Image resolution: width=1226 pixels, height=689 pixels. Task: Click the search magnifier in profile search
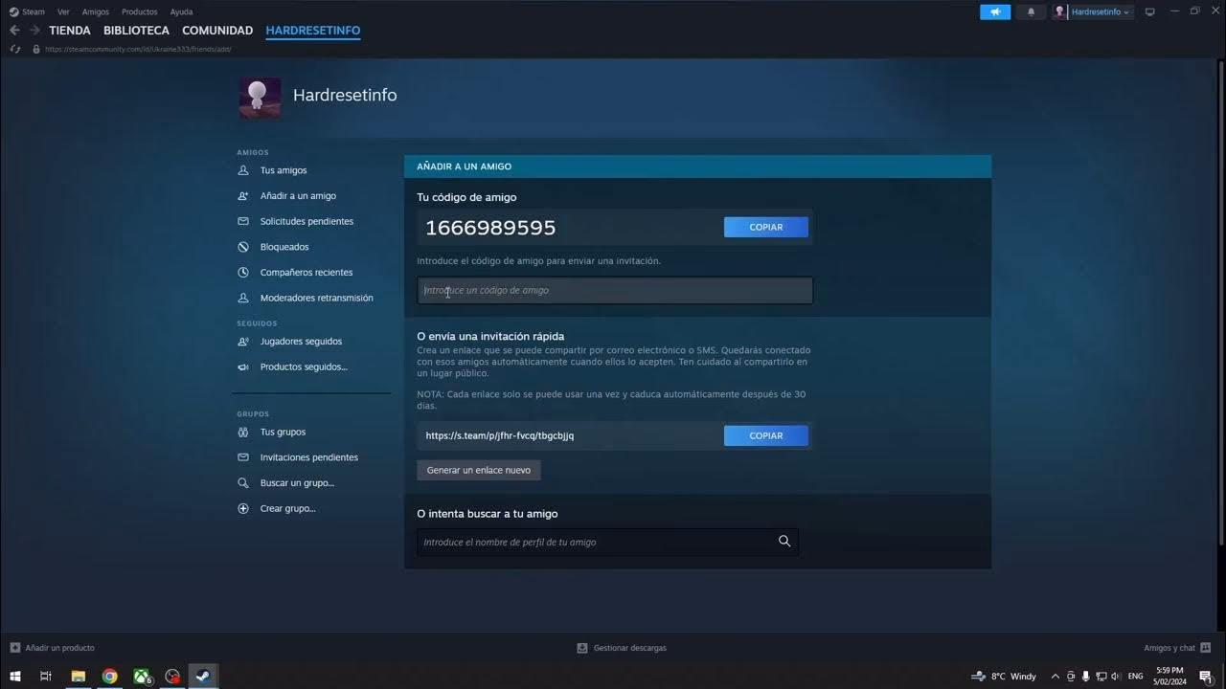click(784, 542)
